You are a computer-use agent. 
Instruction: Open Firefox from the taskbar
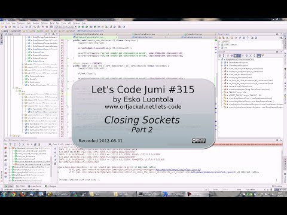tap(23, 194)
